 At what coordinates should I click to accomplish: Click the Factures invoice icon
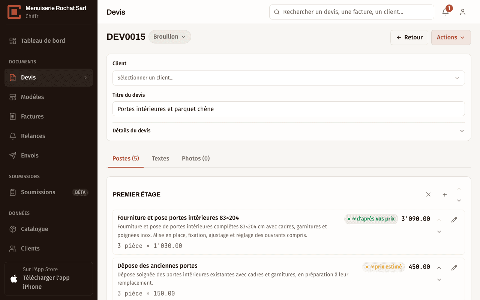pos(13,117)
